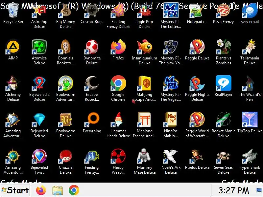This screenshot has height=197, width=263.
Task: Open NingPo MahJong shortcut
Action: click(x=171, y=120)
